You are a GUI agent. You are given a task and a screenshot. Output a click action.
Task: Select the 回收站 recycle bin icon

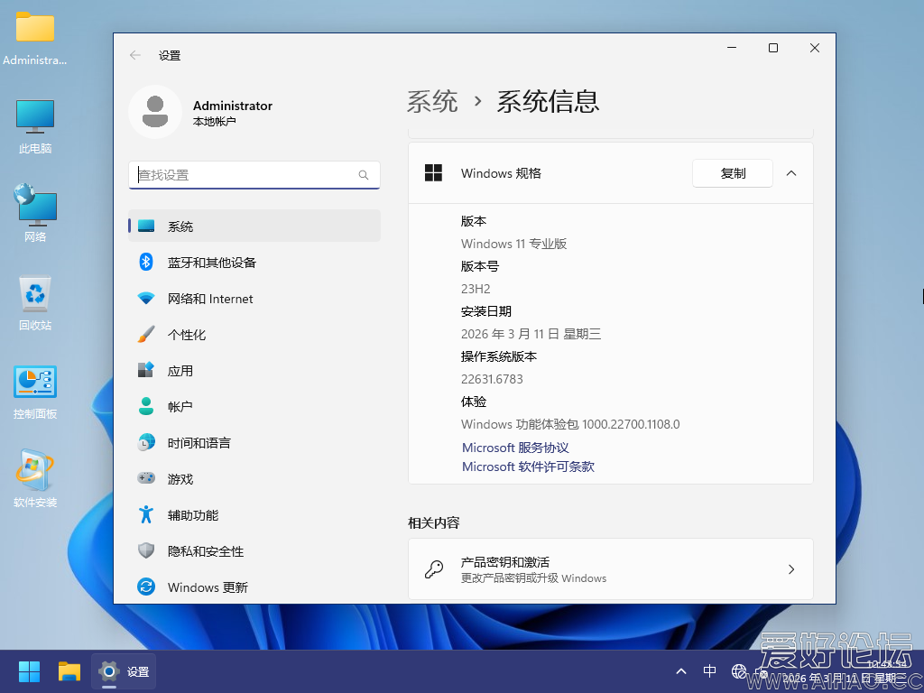[x=35, y=303]
